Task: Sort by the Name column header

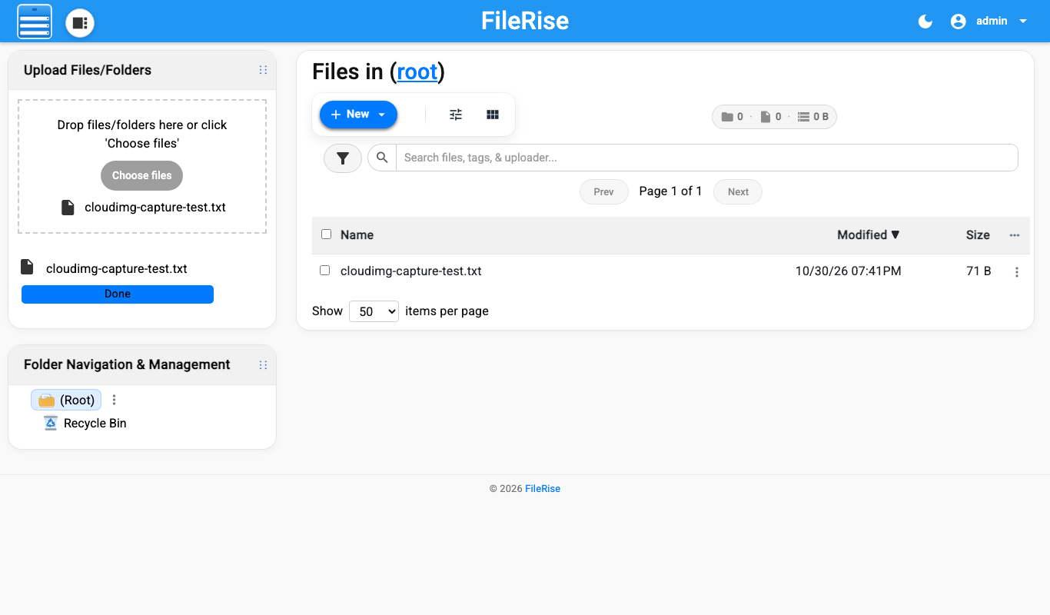Action: pyautogui.click(x=357, y=235)
